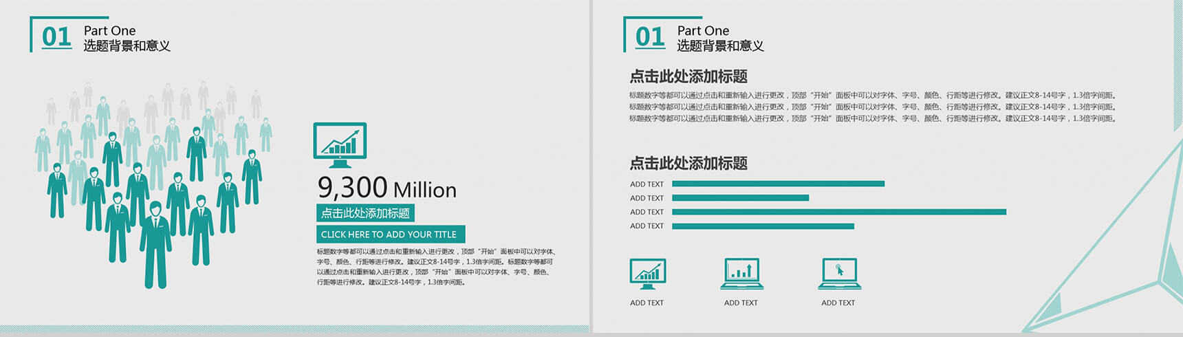Viewport: 1183px width, 337px height.
Task: Click the paragraph text below the green title box
Action: click(436, 267)
